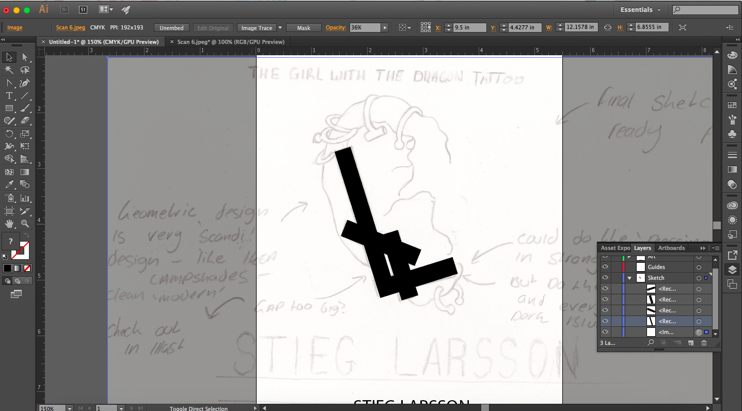Click the Mask button

click(x=304, y=28)
